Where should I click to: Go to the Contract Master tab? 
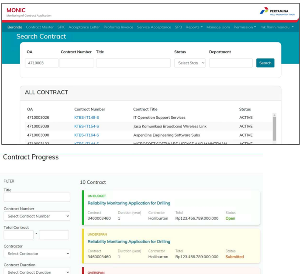point(40,27)
